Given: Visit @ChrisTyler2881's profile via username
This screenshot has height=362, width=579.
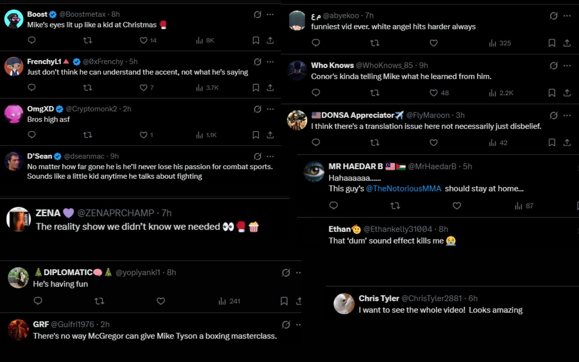Looking at the screenshot, I should click(x=431, y=299).
